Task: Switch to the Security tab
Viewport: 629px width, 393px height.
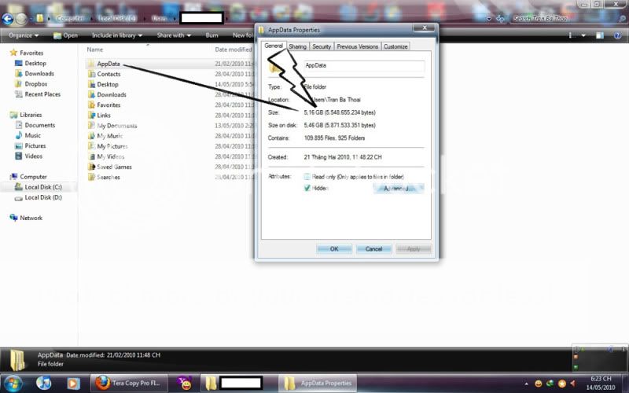Action: (x=322, y=47)
